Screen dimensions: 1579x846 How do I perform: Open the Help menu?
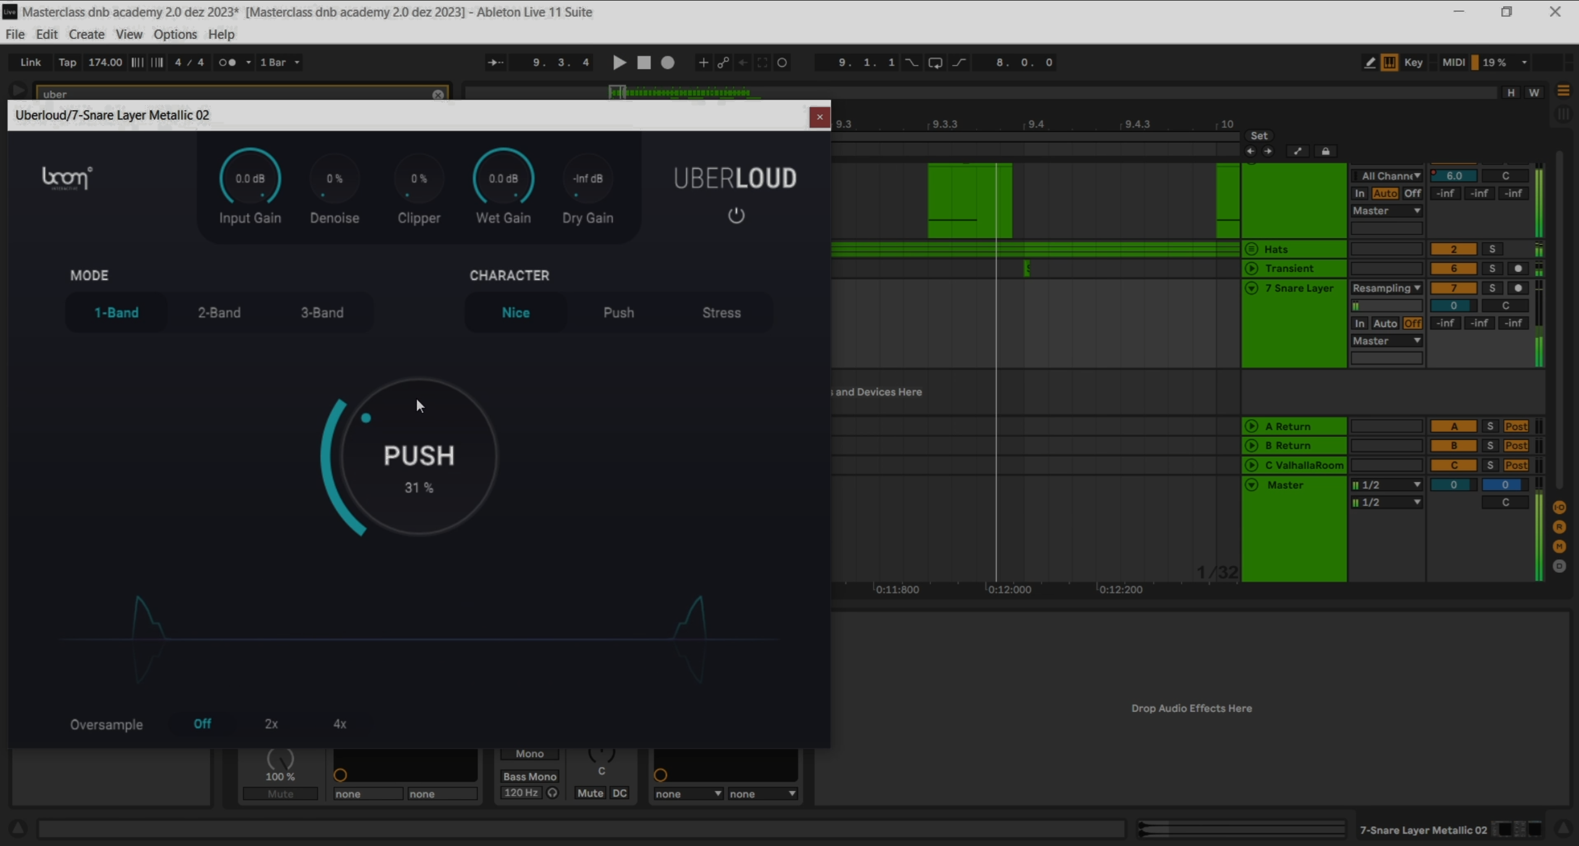pos(221,34)
